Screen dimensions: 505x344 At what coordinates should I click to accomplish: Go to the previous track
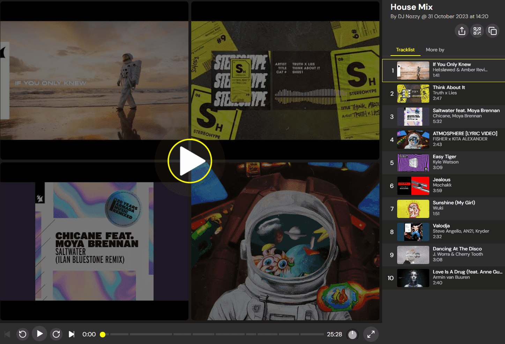coord(7,334)
